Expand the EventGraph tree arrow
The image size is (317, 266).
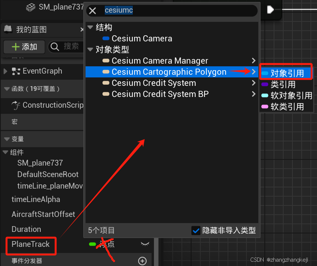pyautogui.click(x=5, y=71)
